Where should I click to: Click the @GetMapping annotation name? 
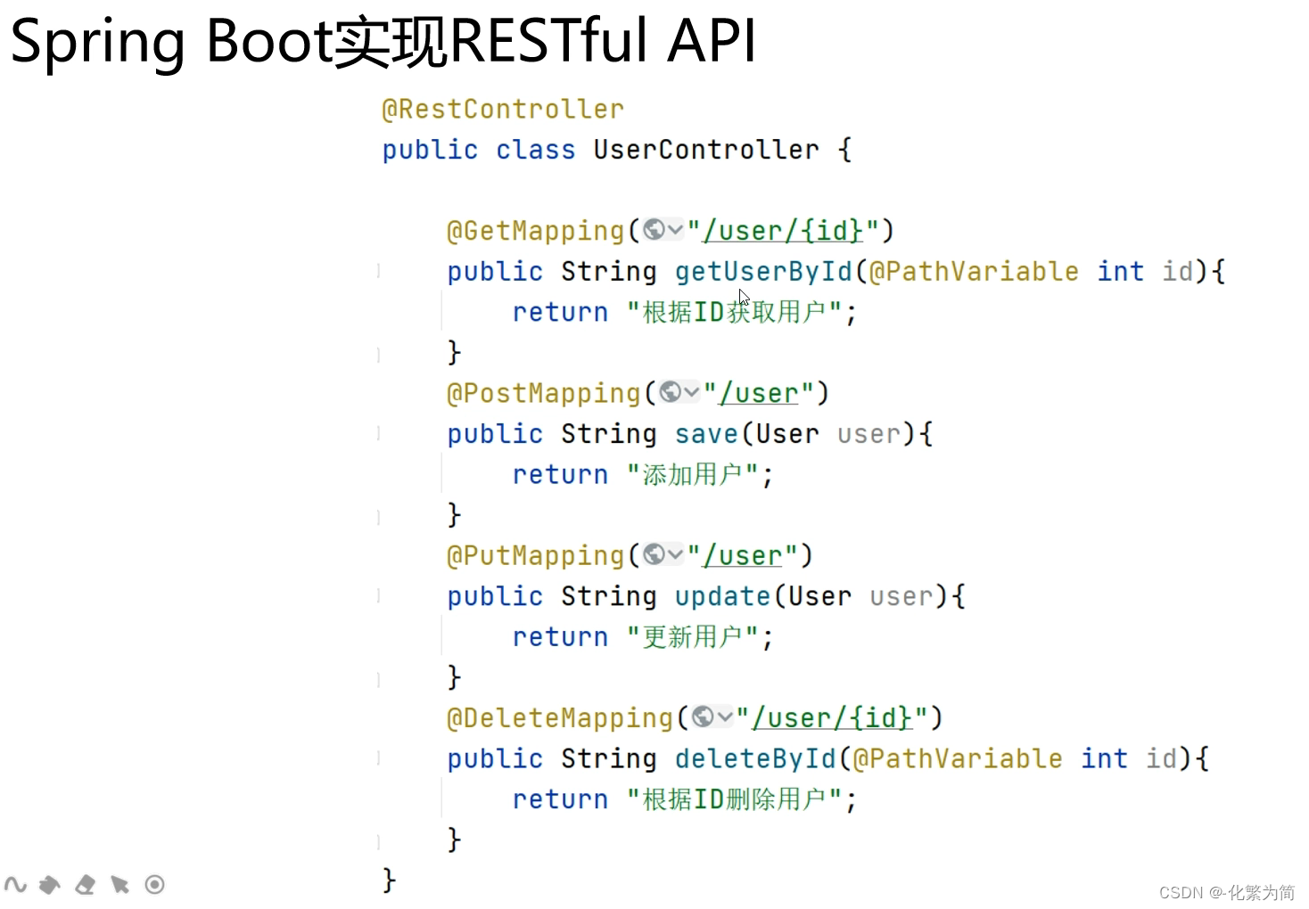click(x=536, y=231)
